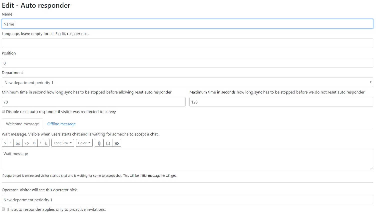Click the 'Edit - Auto responder' heading
Viewport: 376px width, 213px height.
(x=36, y=5)
